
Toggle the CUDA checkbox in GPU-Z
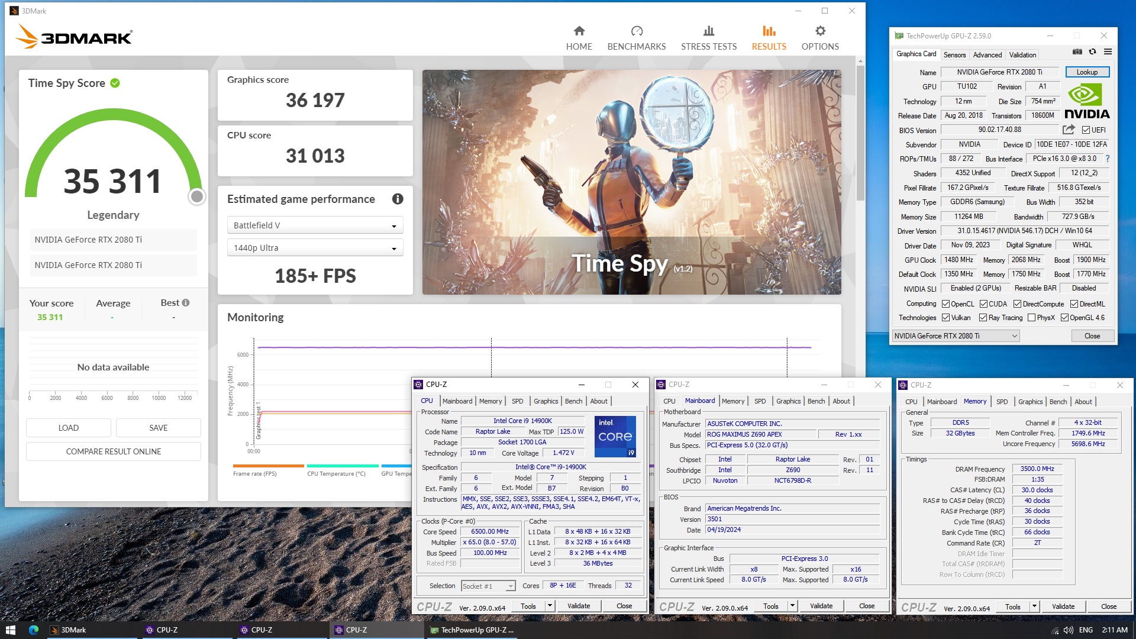tap(983, 304)
